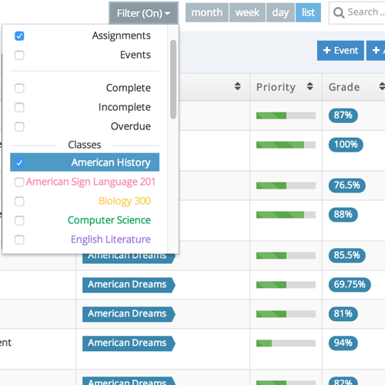385x385 pixels.
Task: Tick the Overdue filter checkbox
Action: point(19,126)
